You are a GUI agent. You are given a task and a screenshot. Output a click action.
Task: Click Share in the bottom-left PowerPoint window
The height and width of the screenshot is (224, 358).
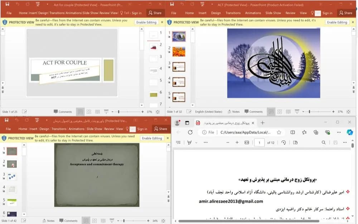coord(161,129)
